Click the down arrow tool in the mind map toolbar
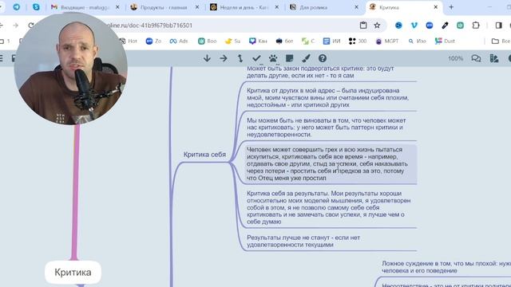This screenshot has height=287, width=511. pos(207,58)
